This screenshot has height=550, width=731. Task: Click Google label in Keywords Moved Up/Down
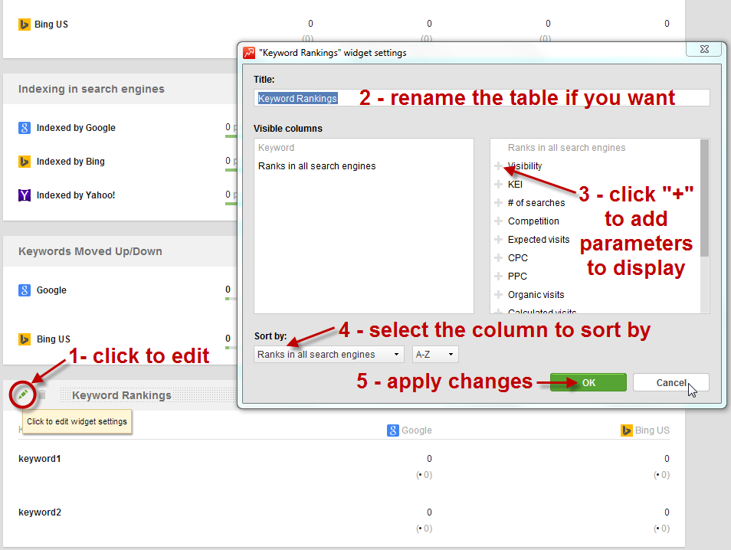click(x=52, y=290)
